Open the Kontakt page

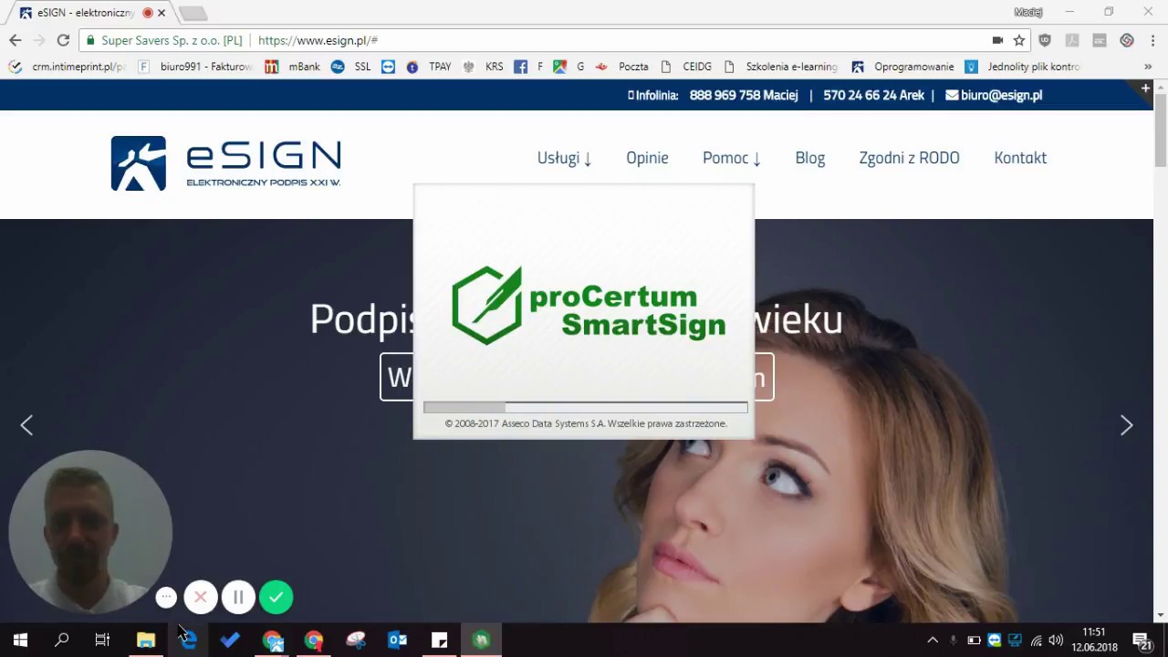point(1020,158)
